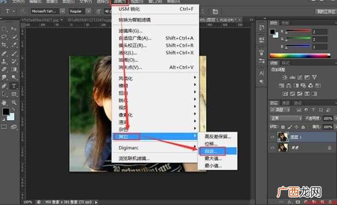Select the Quick Selection tool
This screenshot has width=337, height=205.
point(14,37)
